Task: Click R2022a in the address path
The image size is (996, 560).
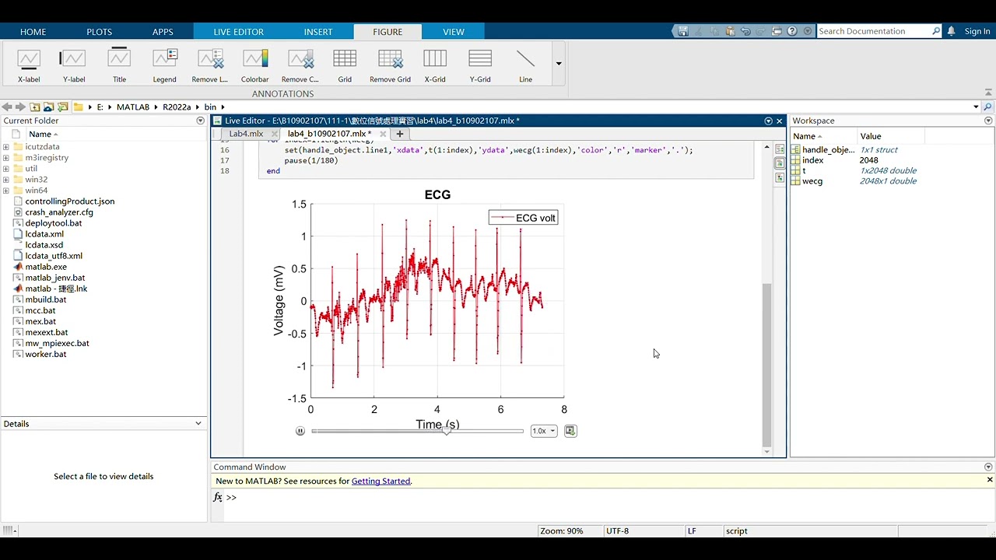Action: pyautogui.click(x=177, y=107)
